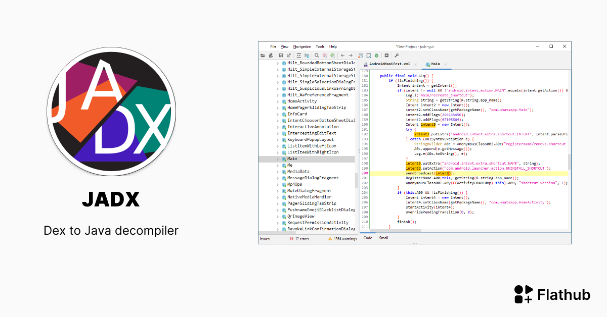This screenshot has height=317, width=607.
Task: Click the forward navigation arrow
Action: (351, 56)
